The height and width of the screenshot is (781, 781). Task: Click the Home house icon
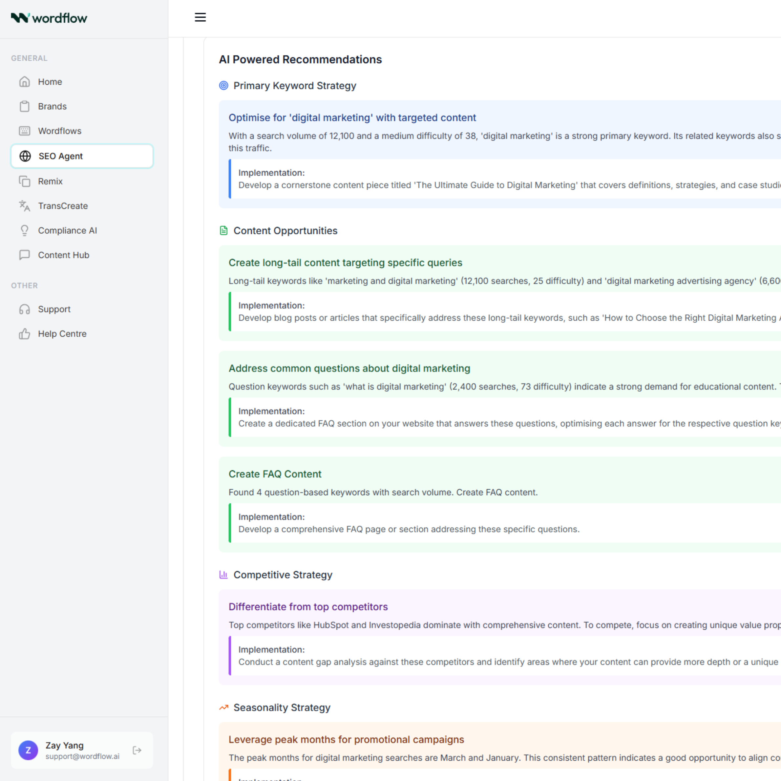pyautogui.click(x=25, y=82)
